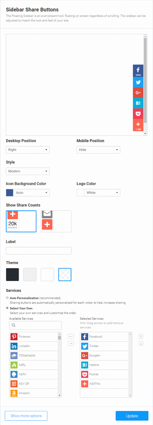Click the Label text field
The image size is (153, 425).
point(39,251)
